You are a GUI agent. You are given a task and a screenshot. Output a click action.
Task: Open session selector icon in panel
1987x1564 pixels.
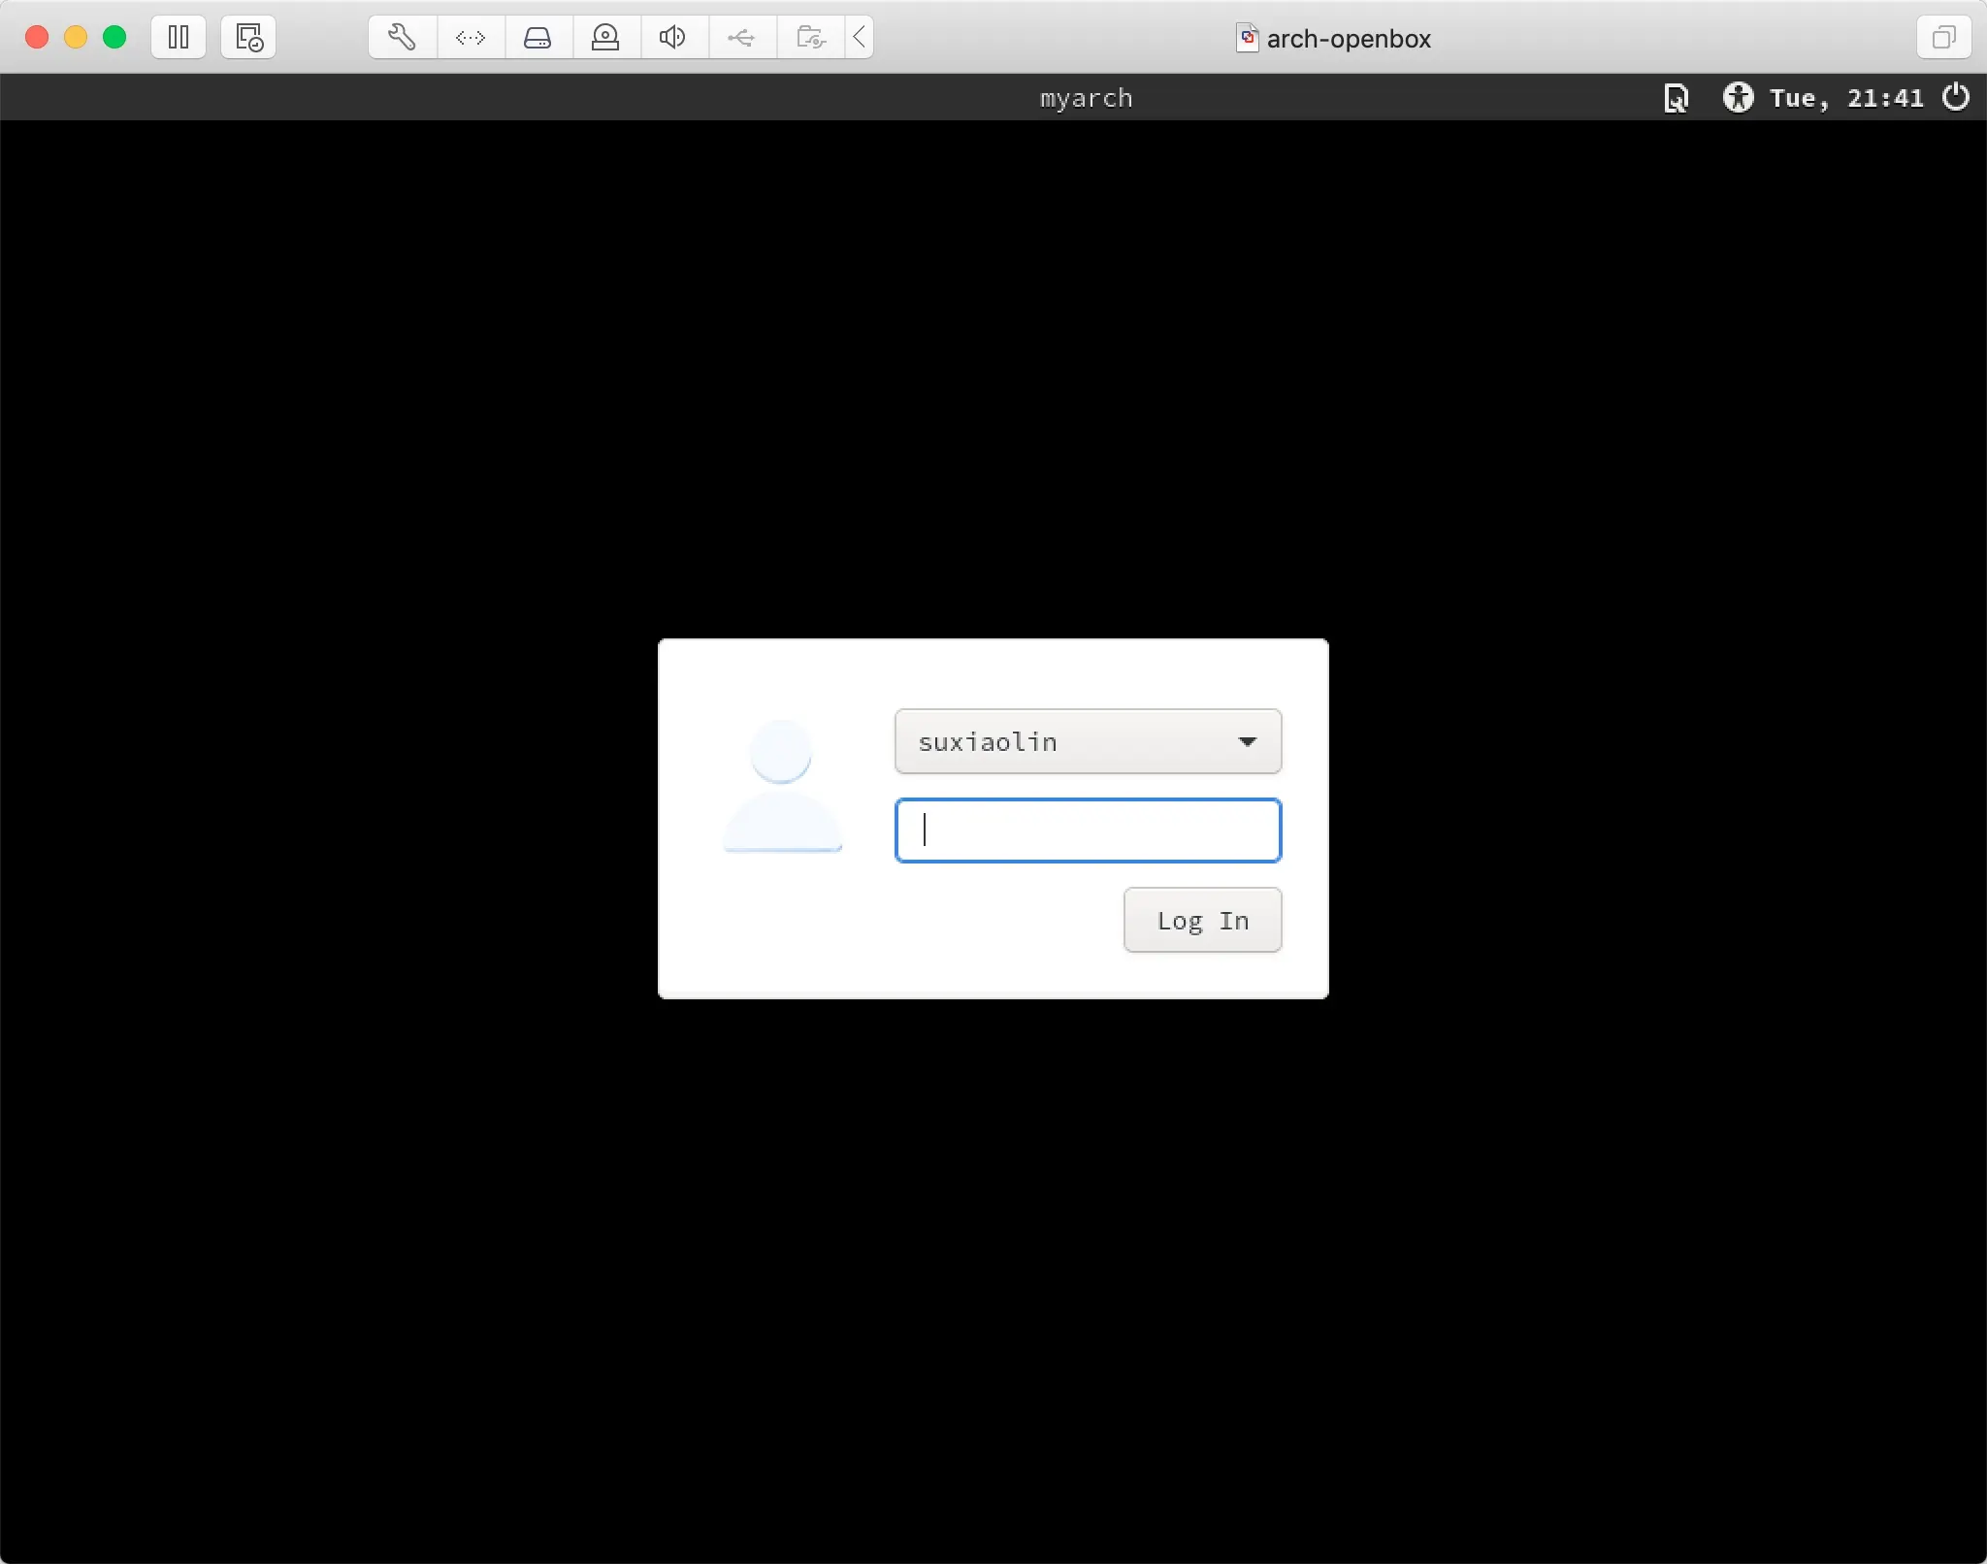(x=1676, y=98)
